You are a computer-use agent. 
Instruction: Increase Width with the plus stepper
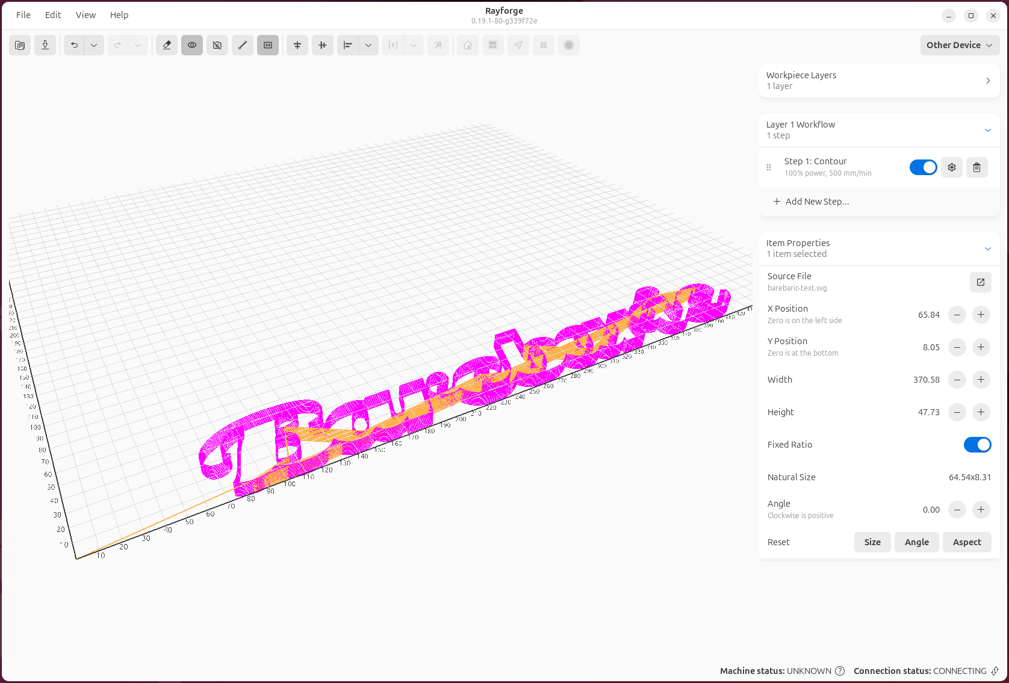981,380
